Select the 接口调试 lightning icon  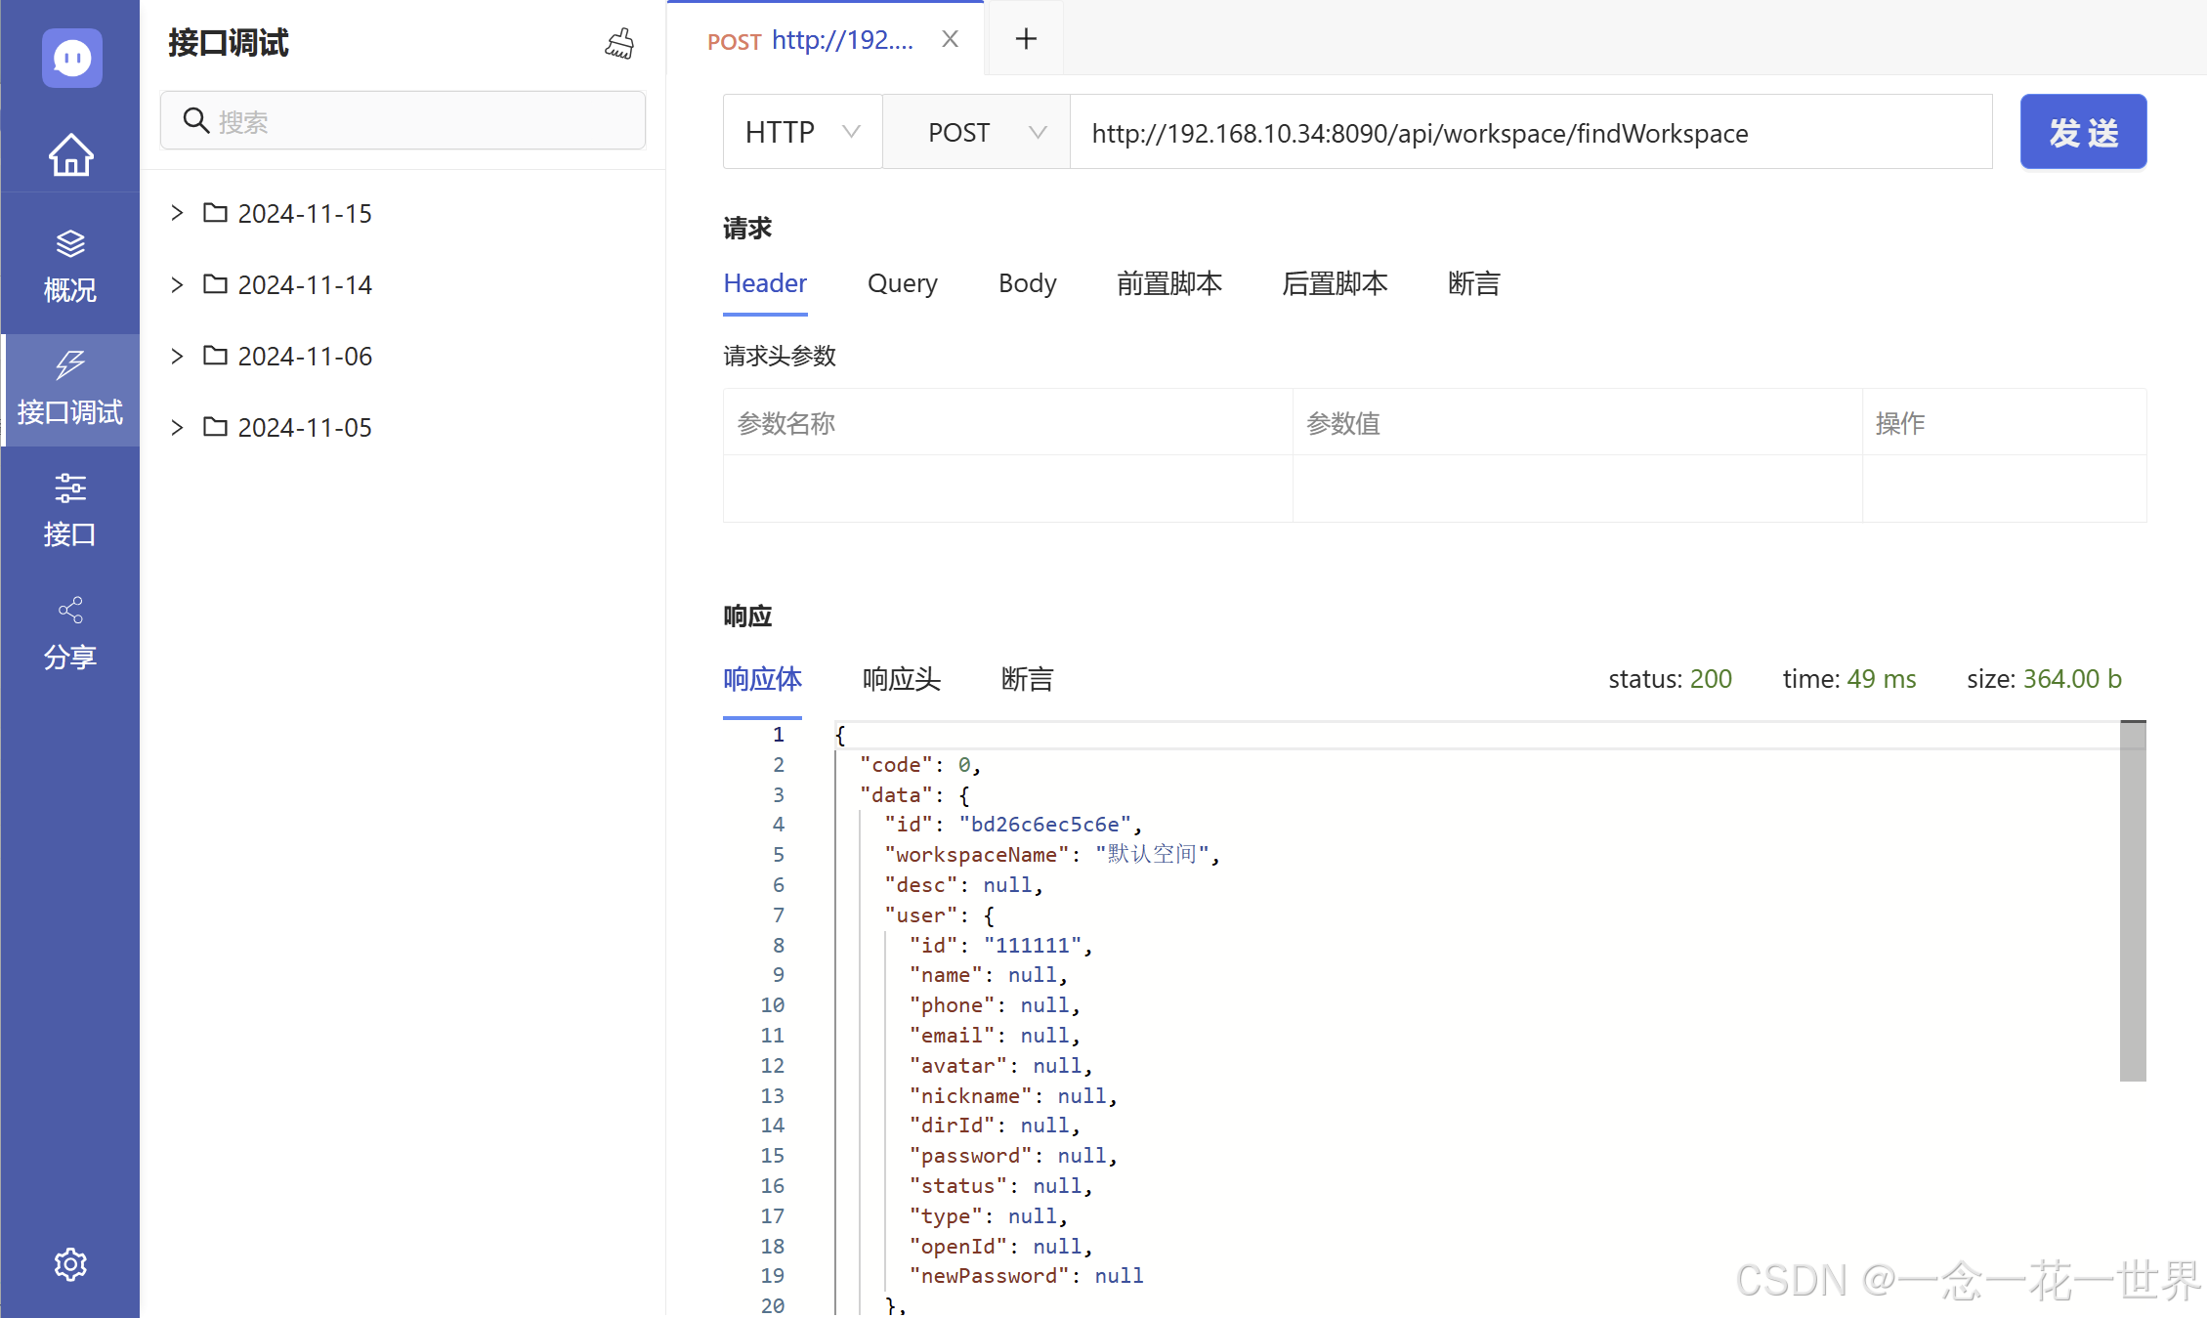[70, 365]
